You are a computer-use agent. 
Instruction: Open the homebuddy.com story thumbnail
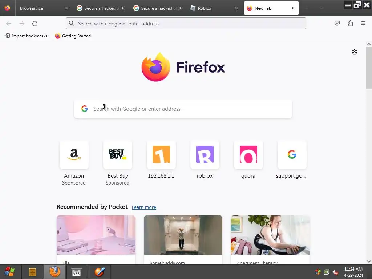click(x=183, y=235)
